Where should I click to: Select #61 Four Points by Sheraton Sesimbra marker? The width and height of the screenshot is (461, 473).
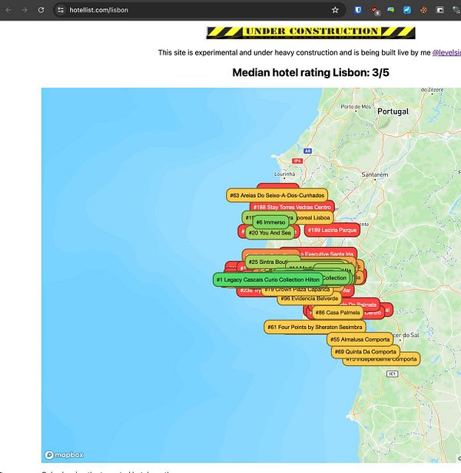pyautogui.click(x=315, y=327)
